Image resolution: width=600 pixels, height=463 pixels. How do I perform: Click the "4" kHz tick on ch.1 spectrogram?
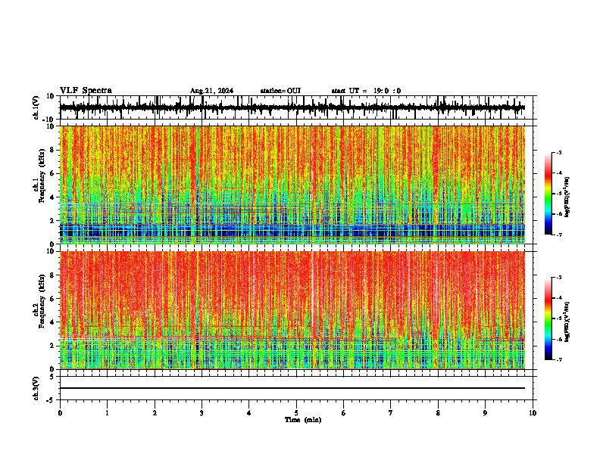(52, 197)
